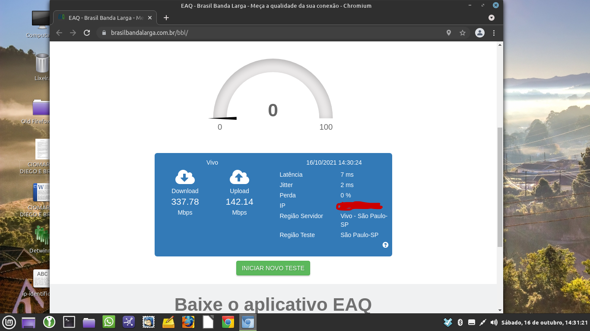
Task: Click the page vertical scrollbar thumb
Action: (500, 187)
